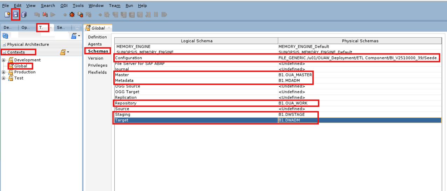The height and width of the screenshot is (191, 447).
Task: Minimize the navigator panel group
Action: point(77,28)
